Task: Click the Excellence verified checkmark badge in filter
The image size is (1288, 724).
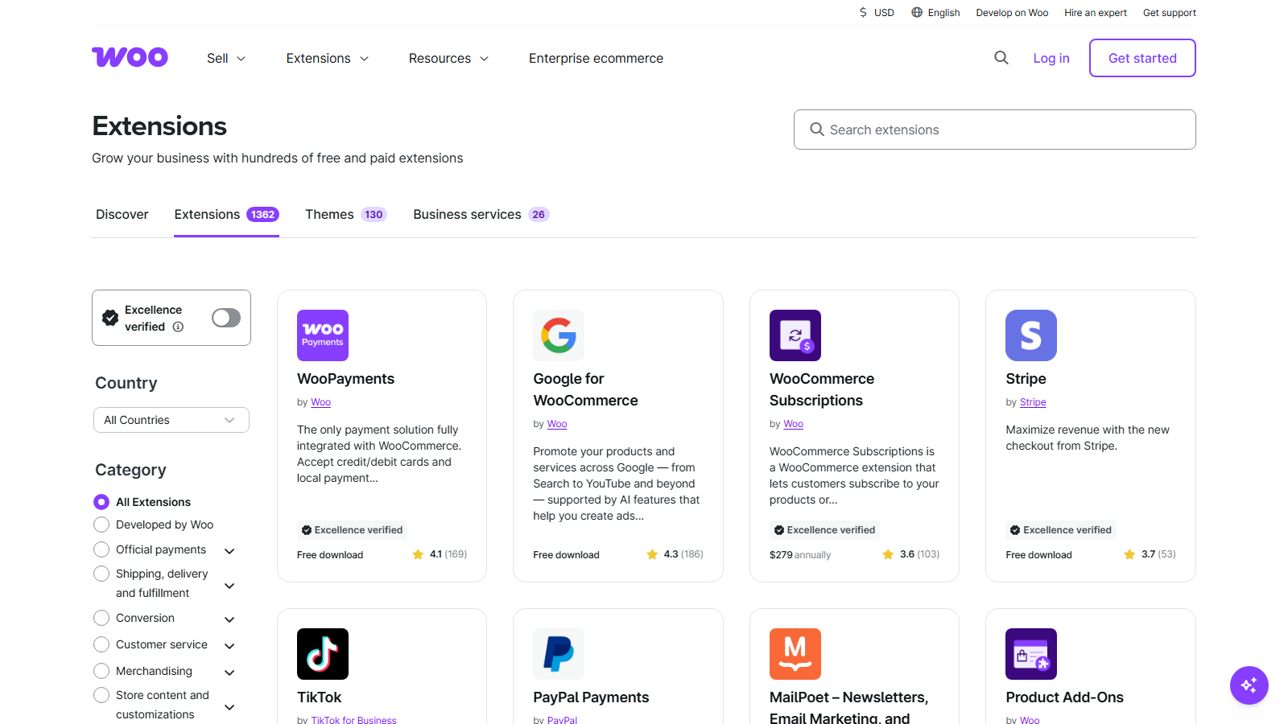Action: (x=110, y=318)
